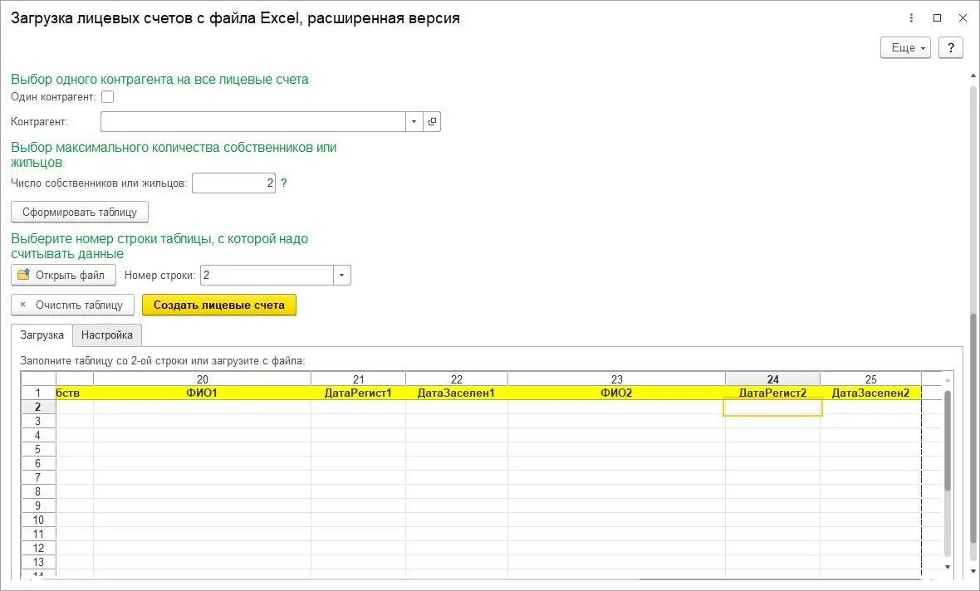This screenshot has height=591, width=980.
Task: Open the Еще dropdown menu
Action: click(905, 47)
